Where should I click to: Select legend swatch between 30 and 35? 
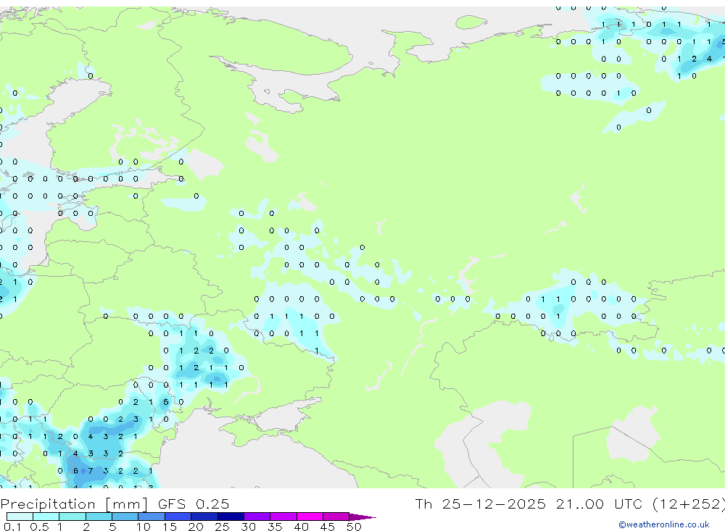[x=257, y=517]
